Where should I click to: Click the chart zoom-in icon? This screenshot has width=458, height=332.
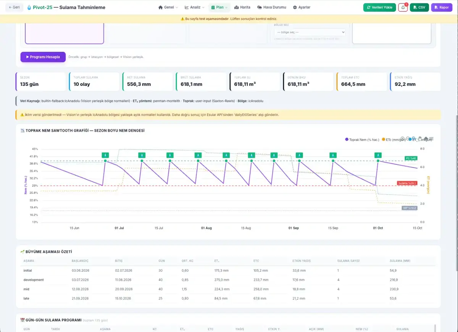coord(402,139)
